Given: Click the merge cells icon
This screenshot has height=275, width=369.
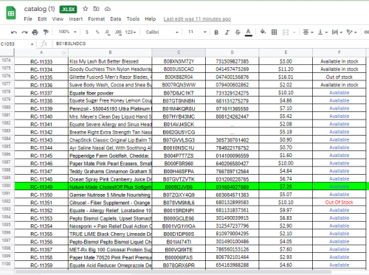Looking at the screenshot, I should click(286, 32).
